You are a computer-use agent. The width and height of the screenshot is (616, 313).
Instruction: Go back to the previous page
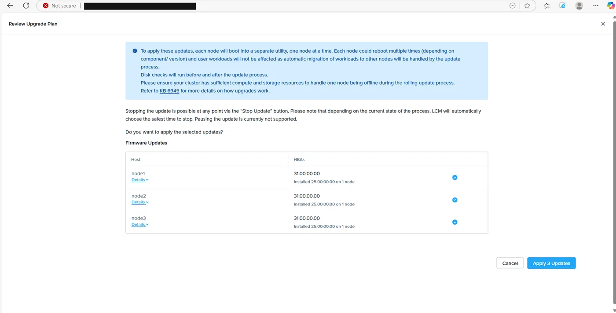[10, 6]
